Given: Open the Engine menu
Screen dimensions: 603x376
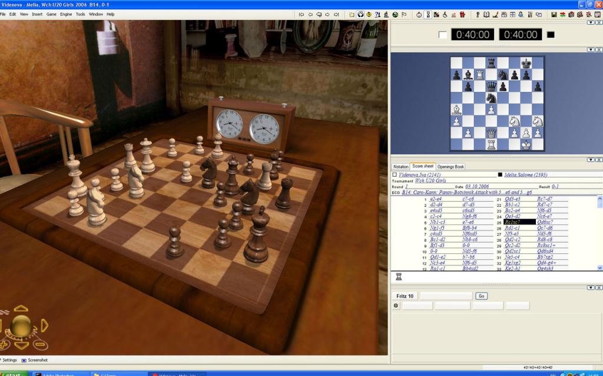Looking at the screenshot, I should [66, 14].
